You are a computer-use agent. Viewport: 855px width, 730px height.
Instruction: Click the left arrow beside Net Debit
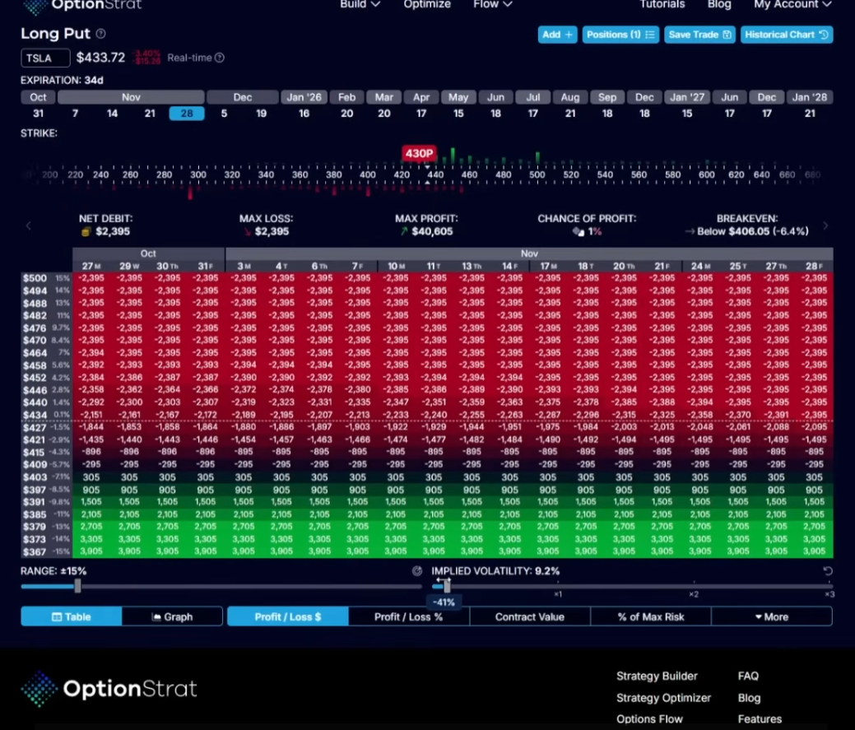coord(29,226)
